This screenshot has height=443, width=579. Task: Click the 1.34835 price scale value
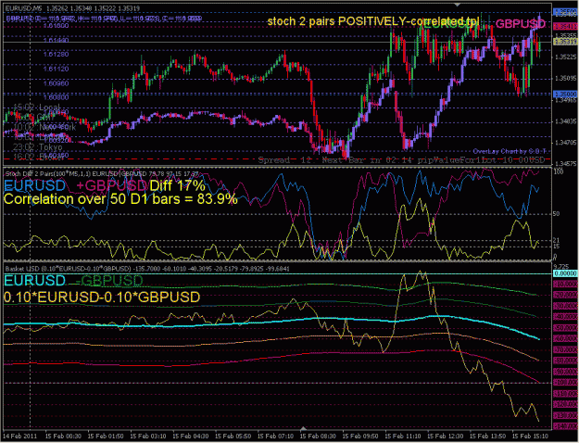point(566,121)
